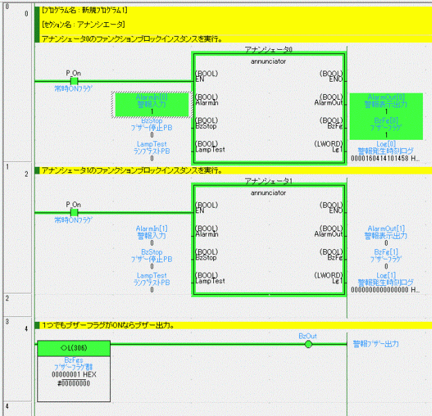Click the BzStop input of アナンシェータ1
432x416 pixels.
tap(152, 259)
